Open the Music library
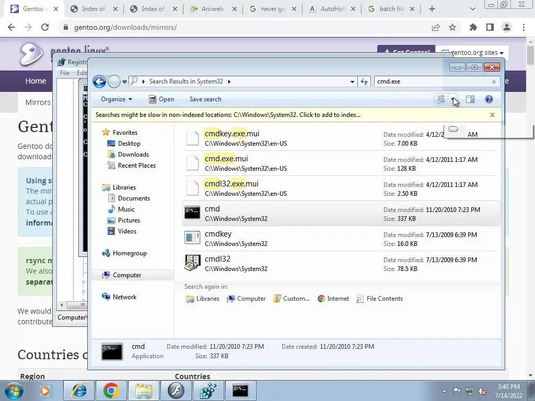535x401 pixels. pyautogui.click(x=121, y=209)
